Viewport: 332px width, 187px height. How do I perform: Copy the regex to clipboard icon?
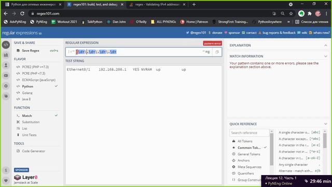[217, 52]
